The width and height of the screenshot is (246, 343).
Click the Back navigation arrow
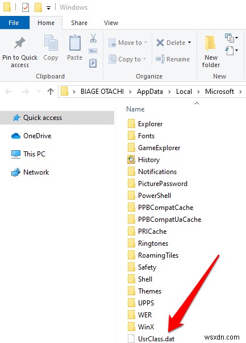pos(9,92)
